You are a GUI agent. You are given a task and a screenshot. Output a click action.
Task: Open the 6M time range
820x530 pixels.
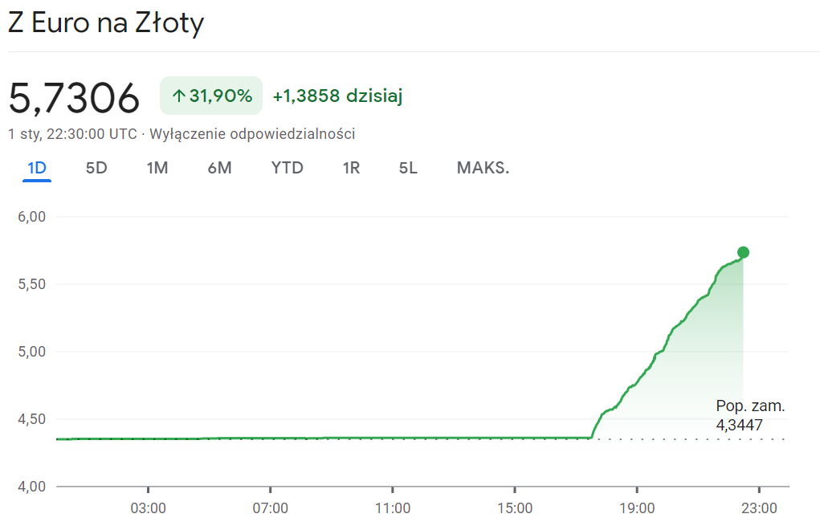219,168
